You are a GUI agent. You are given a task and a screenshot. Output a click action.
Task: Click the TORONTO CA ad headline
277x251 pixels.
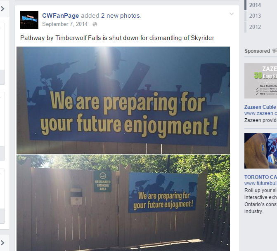click(x=260, y=177)
